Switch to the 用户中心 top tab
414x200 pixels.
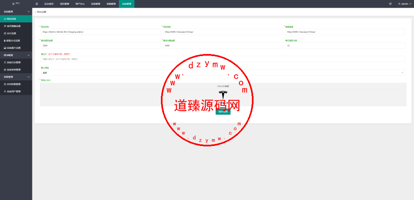coord(80,4)
